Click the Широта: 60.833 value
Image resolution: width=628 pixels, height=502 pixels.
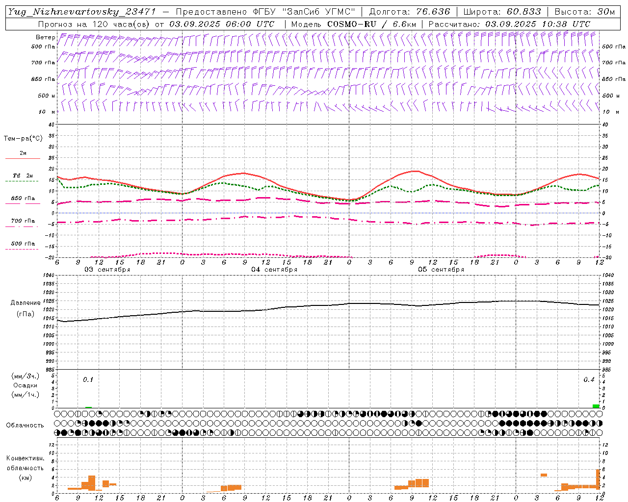point(502,12)
